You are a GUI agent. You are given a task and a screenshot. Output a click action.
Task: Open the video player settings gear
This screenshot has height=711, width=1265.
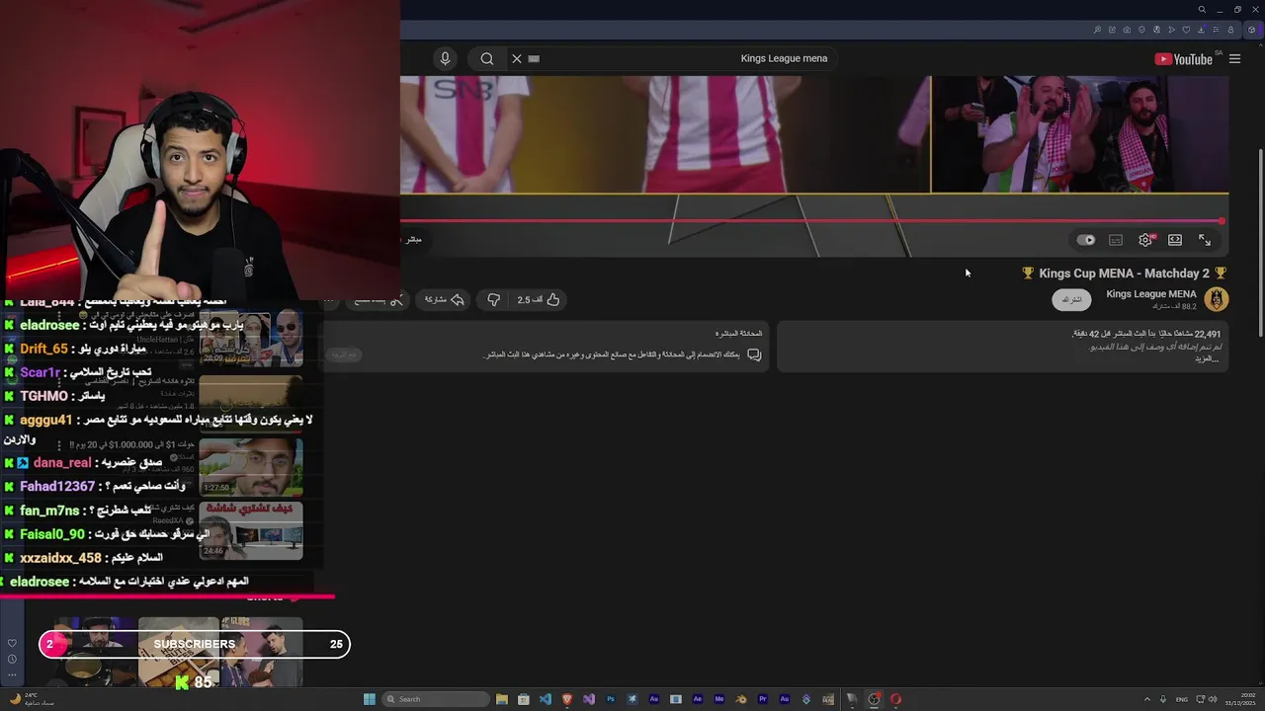tap(1145, 240)
